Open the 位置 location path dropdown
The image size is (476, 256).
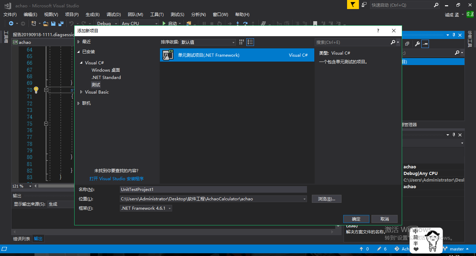[305, 199]
